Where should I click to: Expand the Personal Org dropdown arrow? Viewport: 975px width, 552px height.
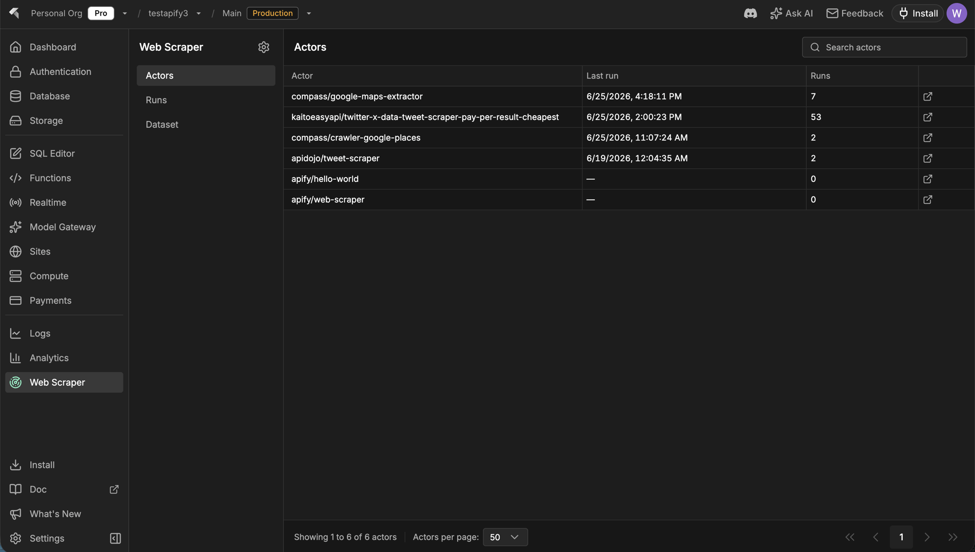coord(125,13)
